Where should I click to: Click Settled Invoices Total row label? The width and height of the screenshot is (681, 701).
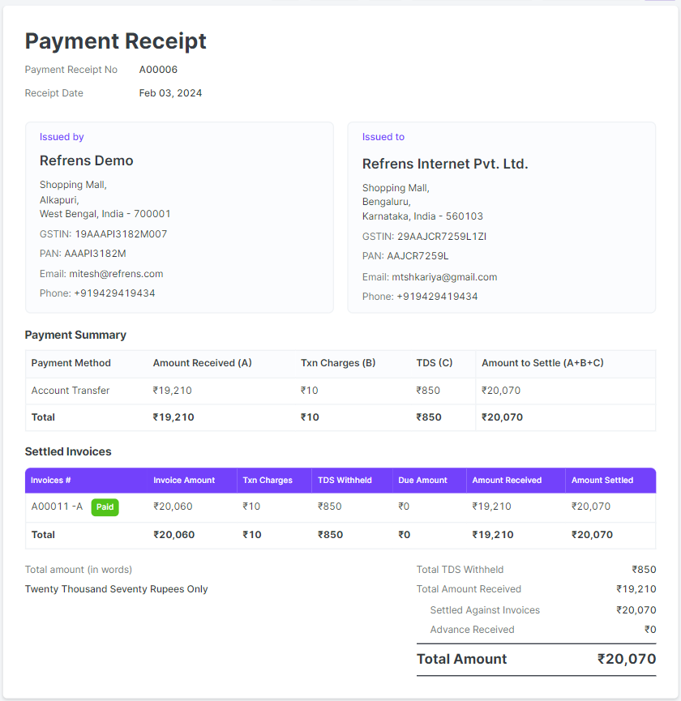[x=43, y=535]
